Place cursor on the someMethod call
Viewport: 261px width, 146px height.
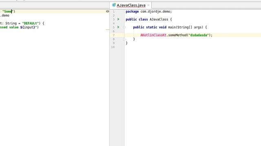pyautogui.click(x=177, y=35)
